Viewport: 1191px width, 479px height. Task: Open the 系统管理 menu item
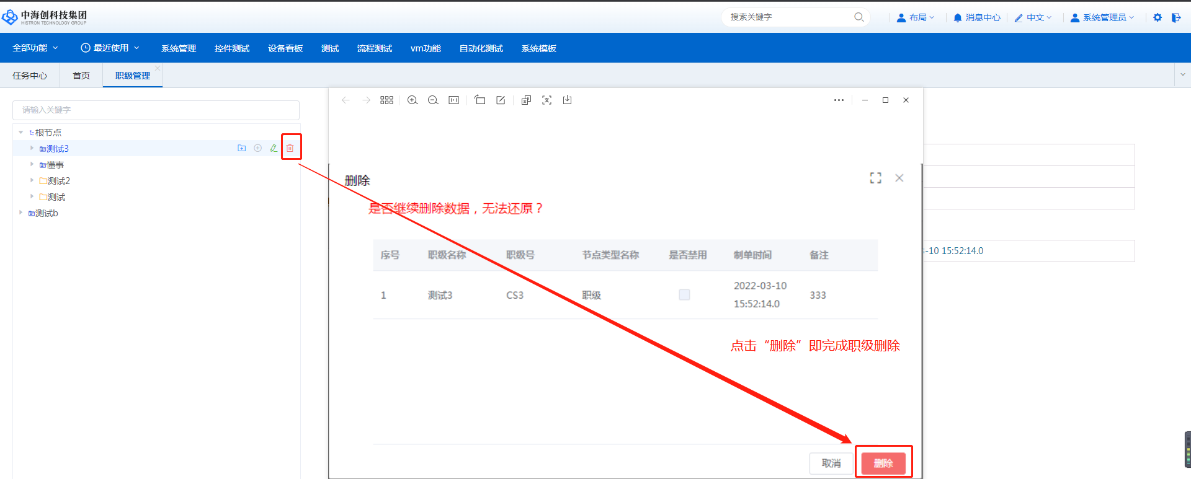click(x=179, y=48)
